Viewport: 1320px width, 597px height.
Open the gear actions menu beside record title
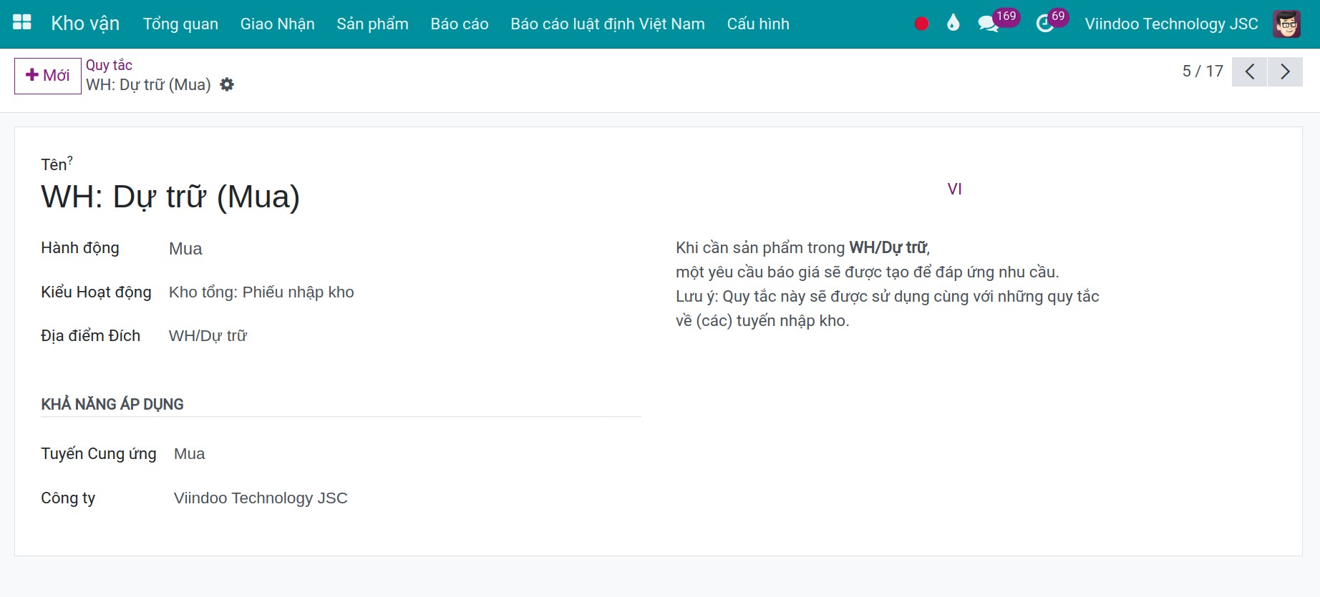[227, 84]
